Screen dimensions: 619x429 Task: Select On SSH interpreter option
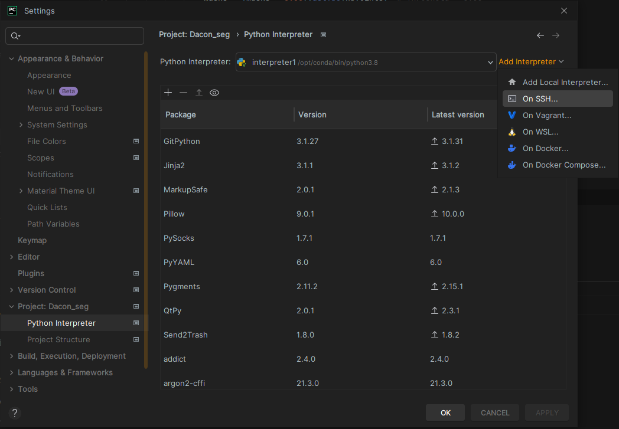[558, 99]
